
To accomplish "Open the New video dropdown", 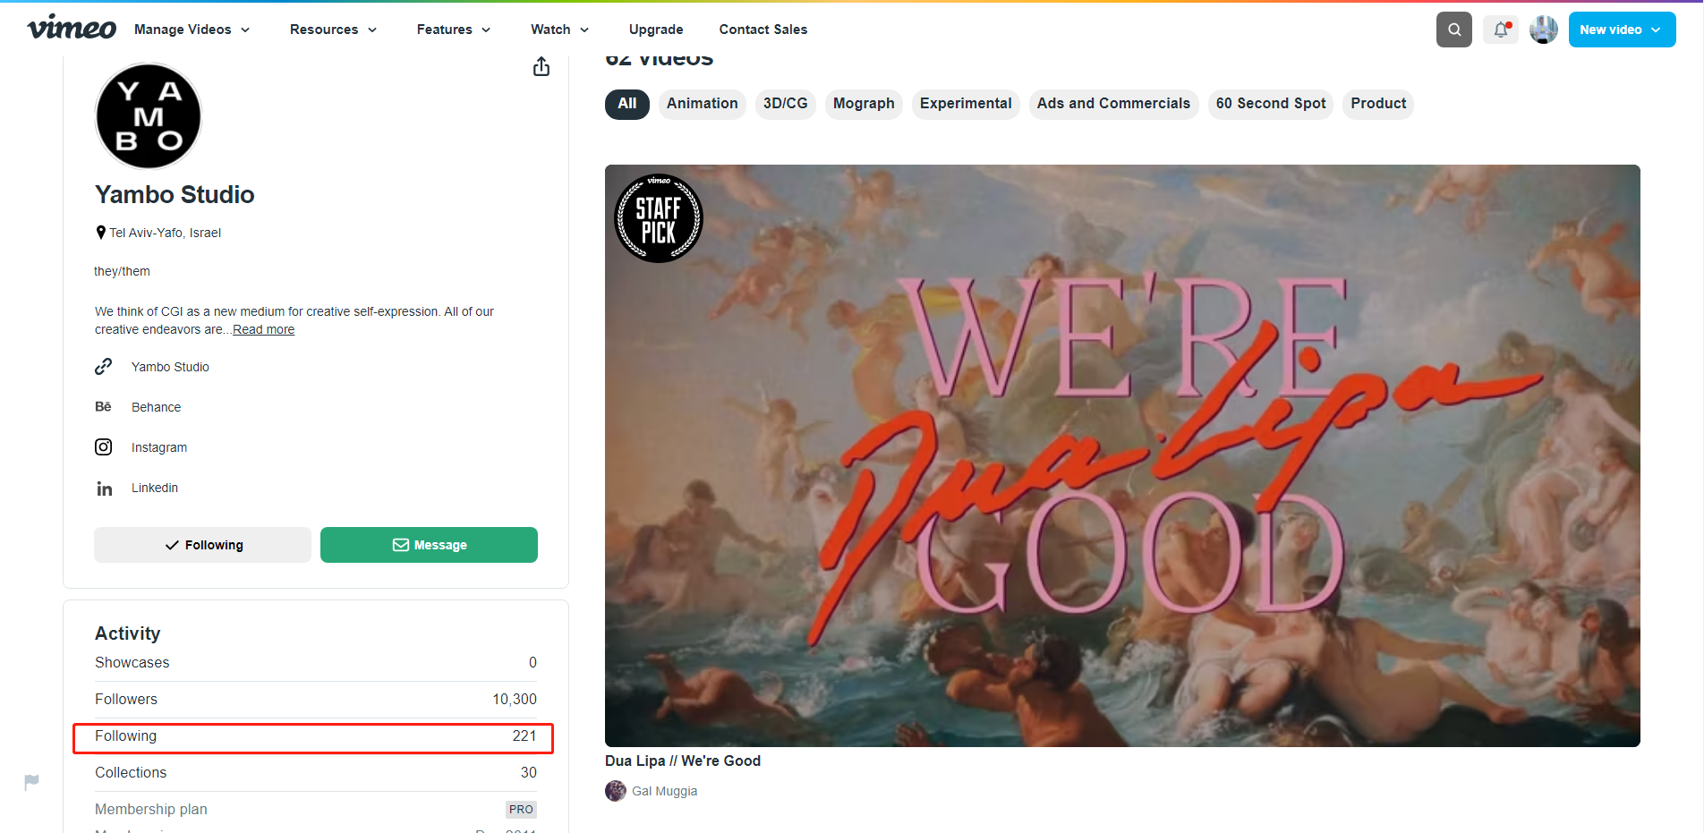I will pos(1623,30).
